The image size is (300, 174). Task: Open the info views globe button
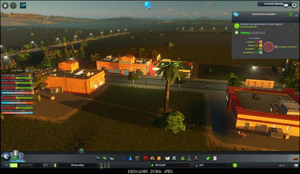[6, 156]
